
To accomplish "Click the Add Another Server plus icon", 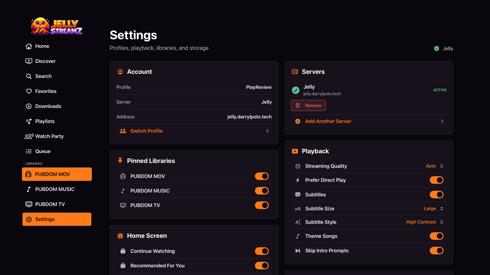I will tap(298, 121).
